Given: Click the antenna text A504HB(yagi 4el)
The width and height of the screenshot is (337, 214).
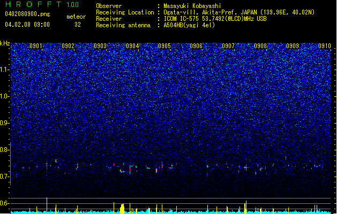Looking at the screenshot, I should click(189, 25).
